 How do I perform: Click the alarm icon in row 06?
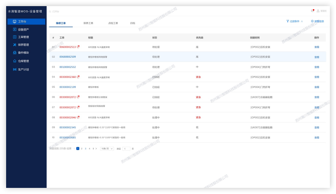tap(78, 97)
